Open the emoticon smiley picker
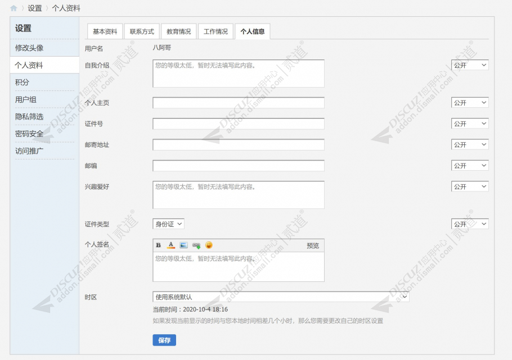The height and width of the screenshot is (360, 512). [209, 245]
